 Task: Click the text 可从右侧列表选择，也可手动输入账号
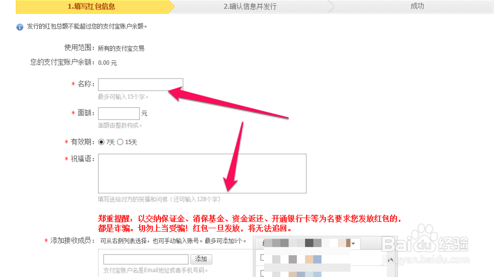click(151, 241)
